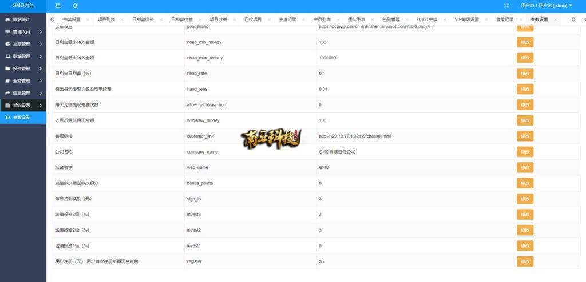Enter fullscreen using the top-right expand icon
Viewport: 586px width, 282px height.
click(x=506, y=5)
